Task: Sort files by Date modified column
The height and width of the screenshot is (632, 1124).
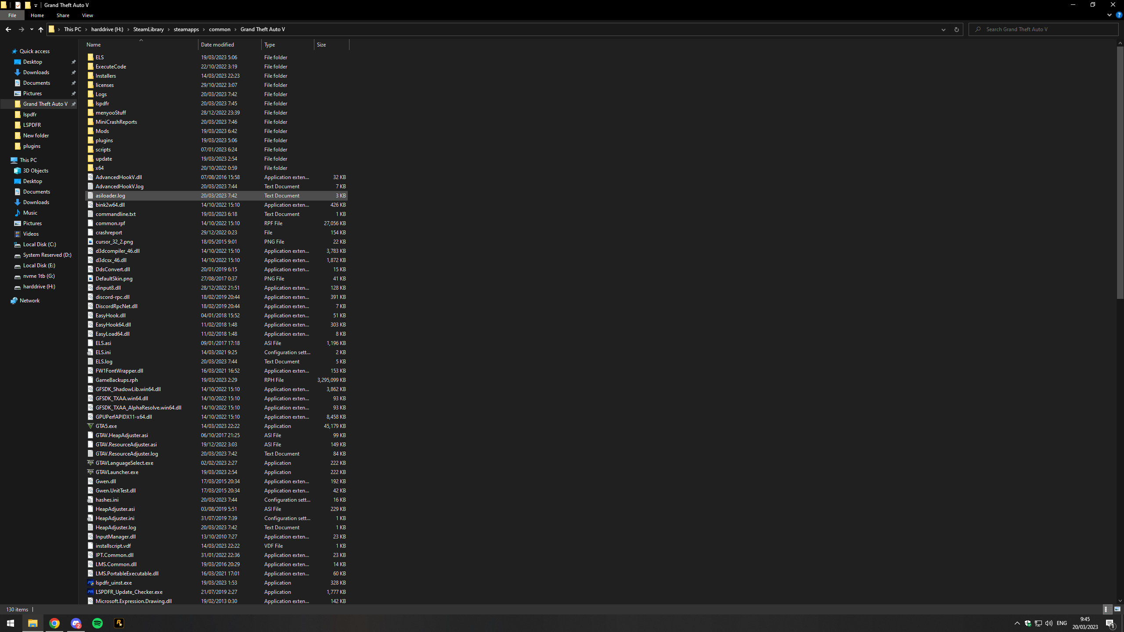Action: click(x=218, y=45)
